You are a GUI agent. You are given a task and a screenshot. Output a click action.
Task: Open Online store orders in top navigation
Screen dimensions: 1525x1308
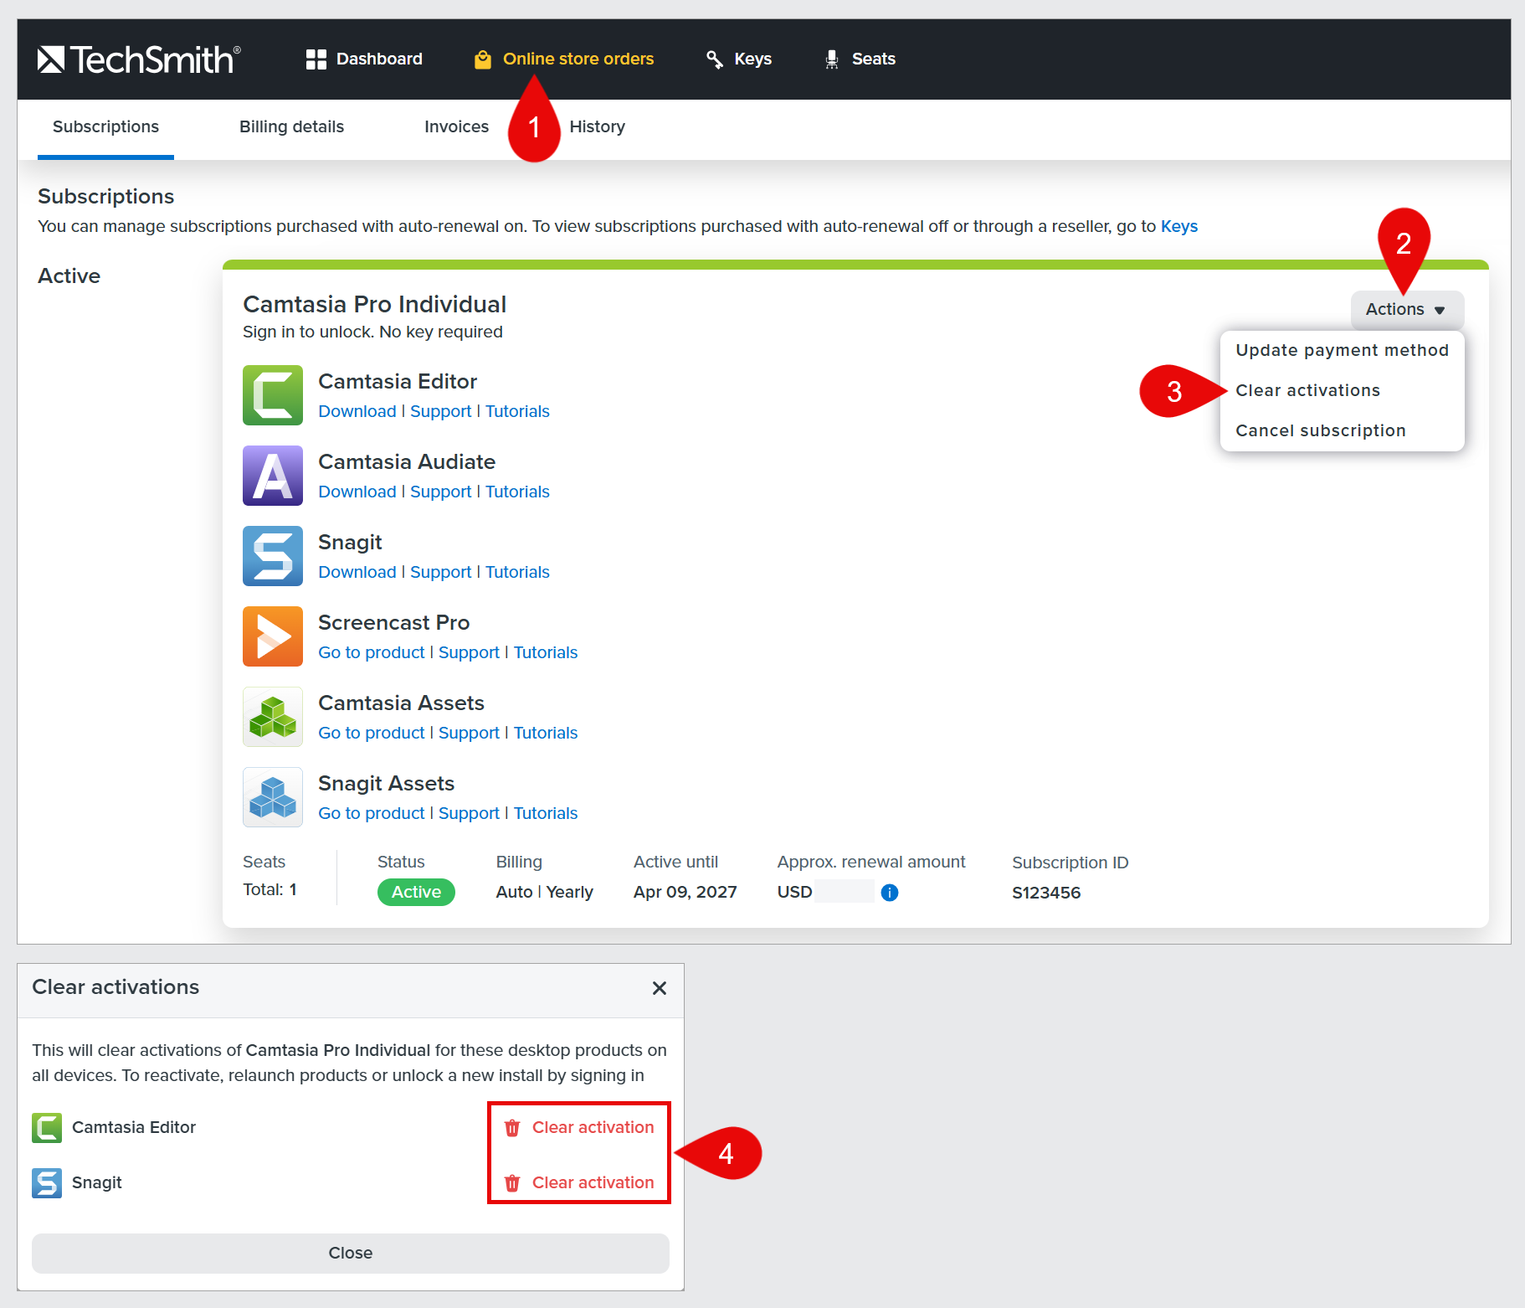click(564, 59)
